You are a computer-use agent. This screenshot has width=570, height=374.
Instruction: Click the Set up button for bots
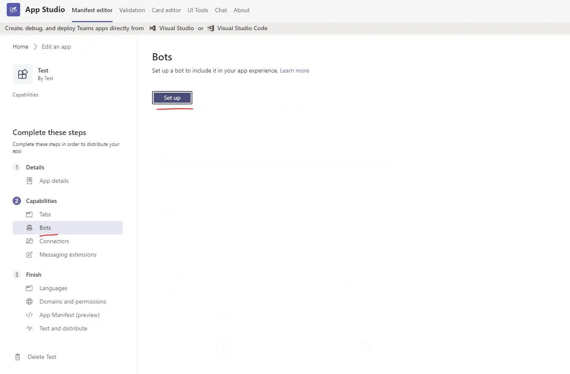tap(172, 98)
